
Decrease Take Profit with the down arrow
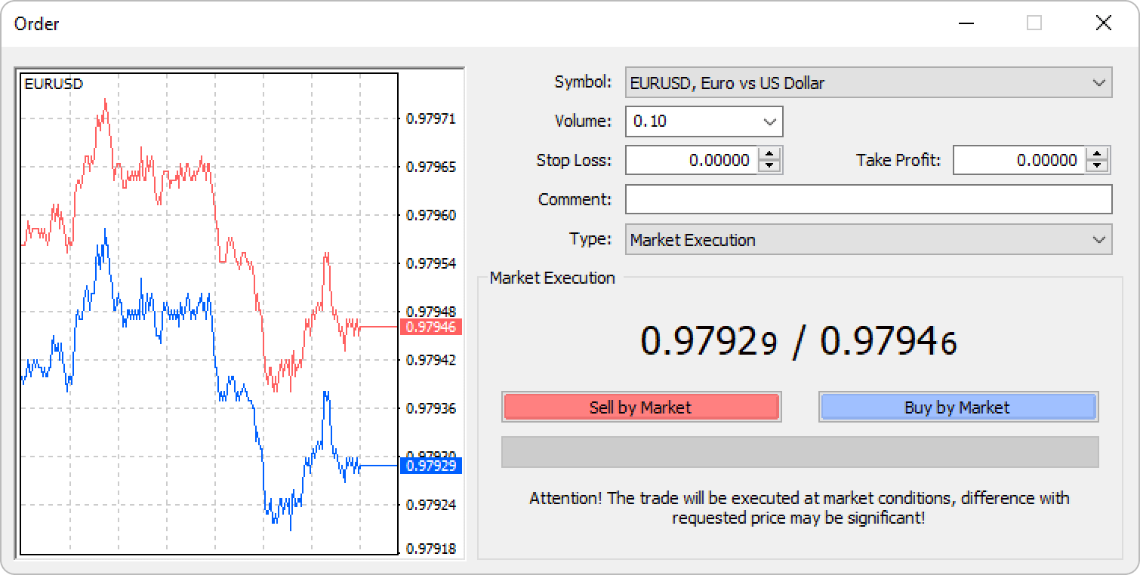1097,166
